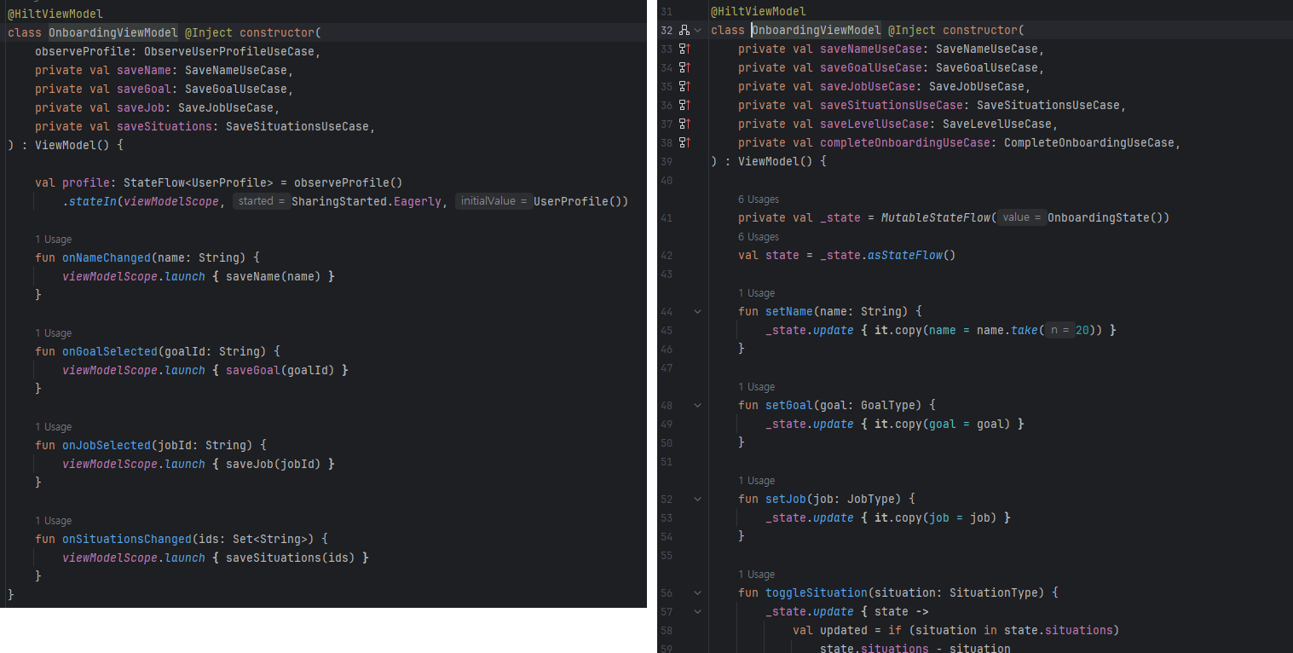Click the dependency gutter icon for saveJobUseCase
The image size is (1293, 653).
684,86
